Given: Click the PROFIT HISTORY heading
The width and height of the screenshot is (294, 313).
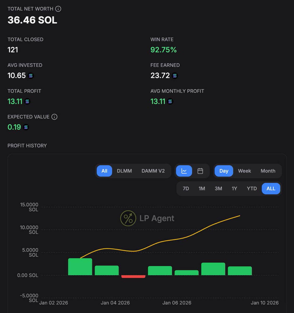Looking at the screenshot, I should click(27, 146).
